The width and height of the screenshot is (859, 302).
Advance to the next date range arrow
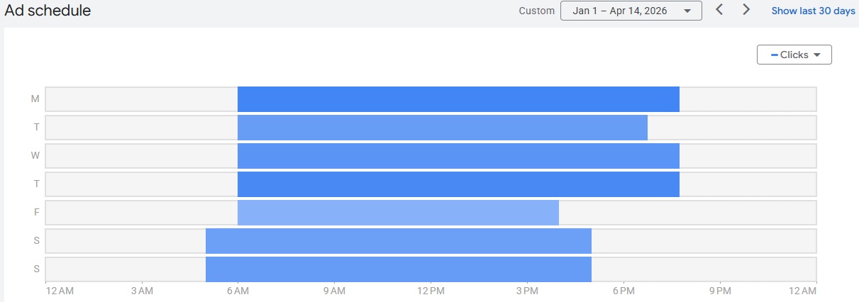tap(746, 10)
